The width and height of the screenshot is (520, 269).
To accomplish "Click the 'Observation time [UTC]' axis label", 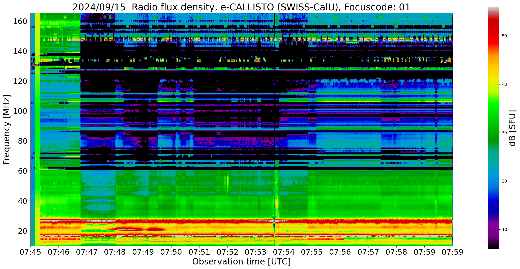I will pyautogui.click(x=241, y=261).
